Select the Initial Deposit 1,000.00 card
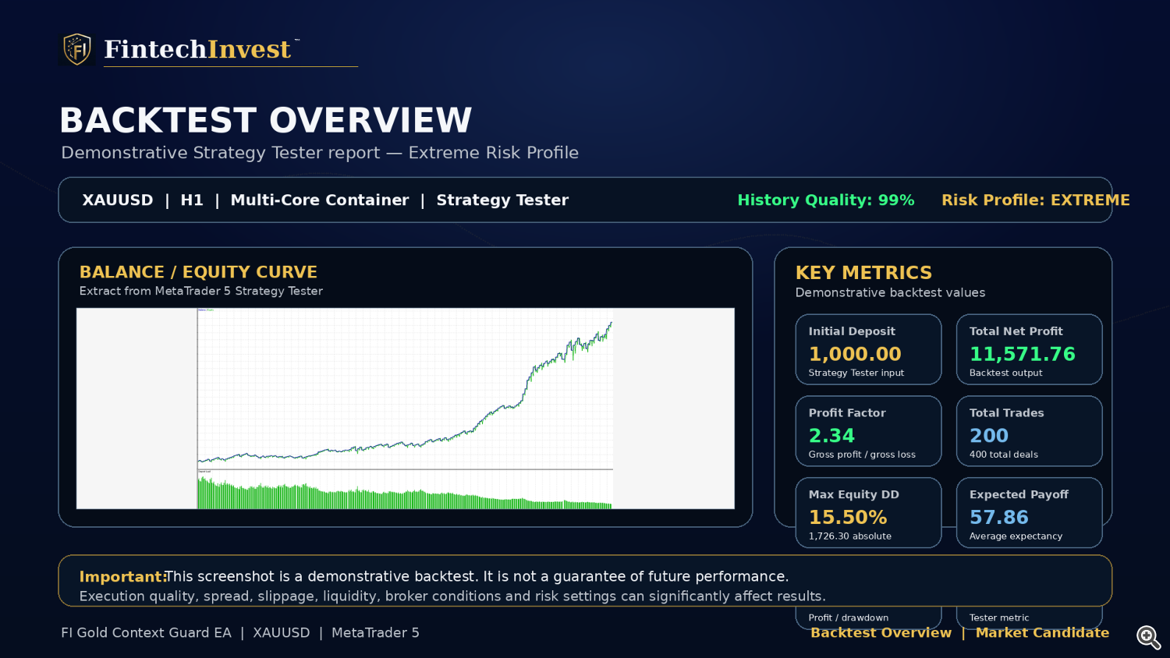The width and height of the screenshot is (1170, 658). coord(868,349)
